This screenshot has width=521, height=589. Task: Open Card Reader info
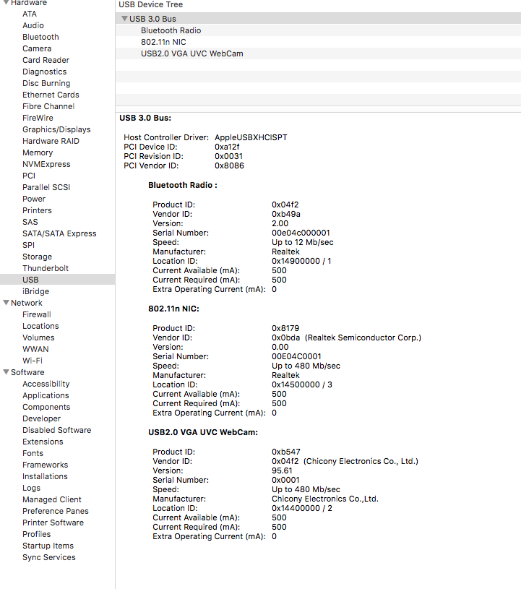tap(46, 60)
